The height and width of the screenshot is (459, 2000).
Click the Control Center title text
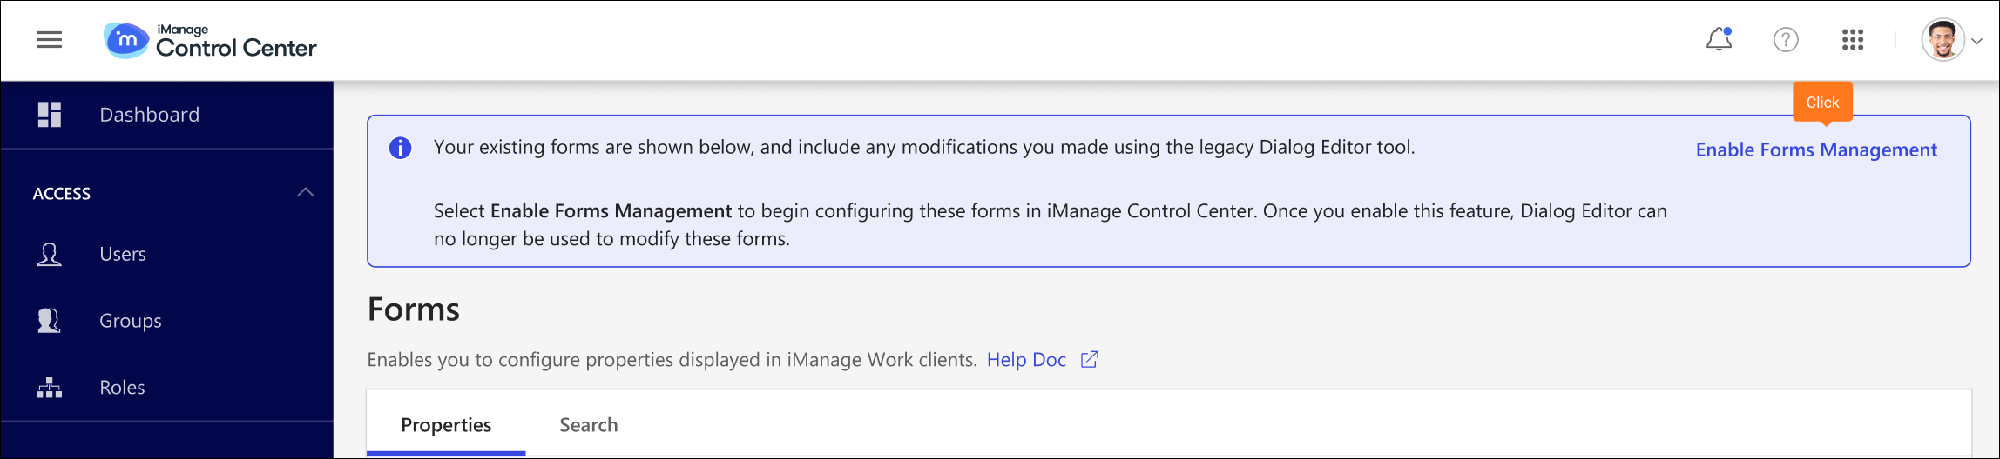coord(236,48)
